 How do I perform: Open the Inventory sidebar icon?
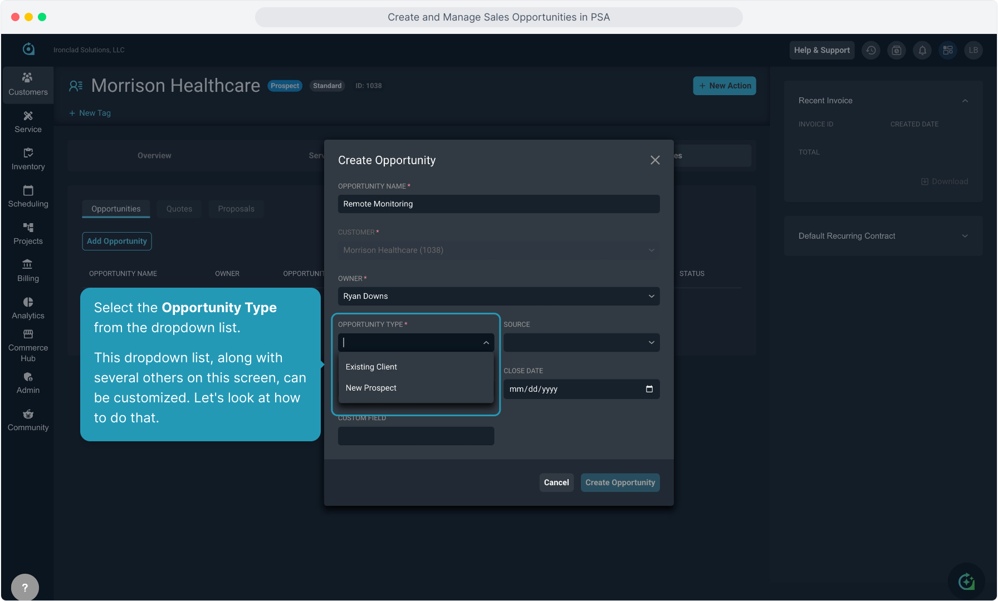click(28, 159)
